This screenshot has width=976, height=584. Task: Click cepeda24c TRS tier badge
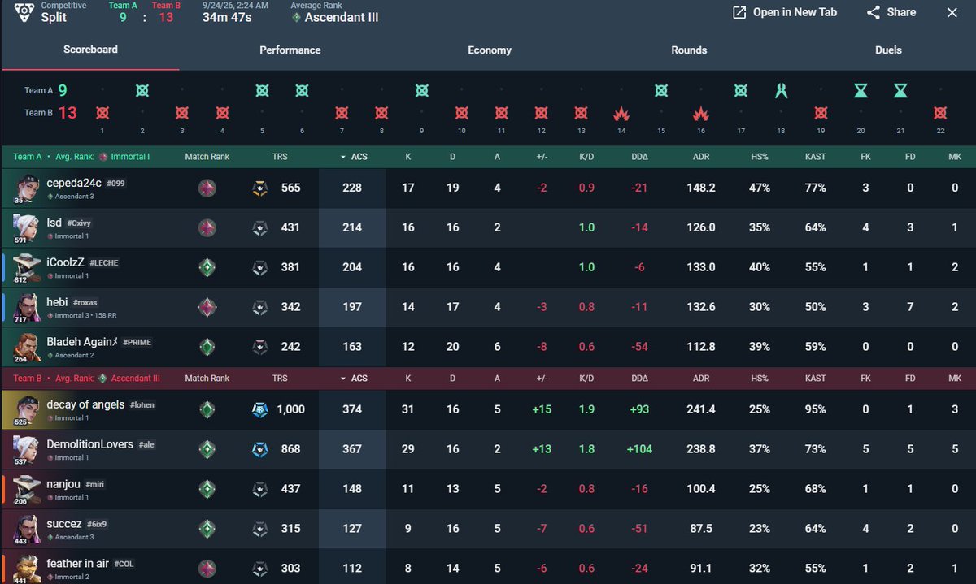pyautogui.click(x=259, y=188)
